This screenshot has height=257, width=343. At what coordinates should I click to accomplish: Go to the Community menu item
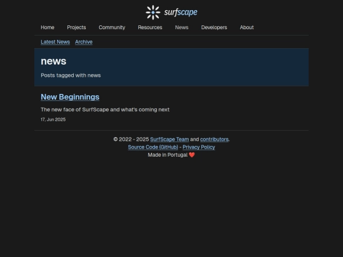pos(112,27)
